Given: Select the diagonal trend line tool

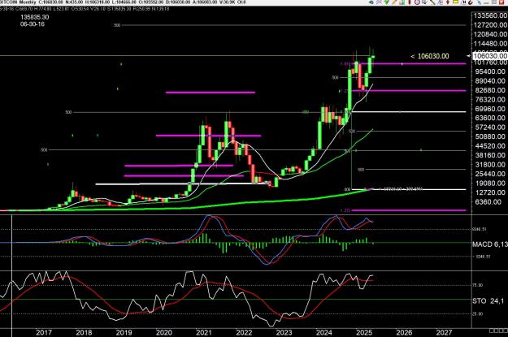Looking at the screenshot, I should pos(432,2).
